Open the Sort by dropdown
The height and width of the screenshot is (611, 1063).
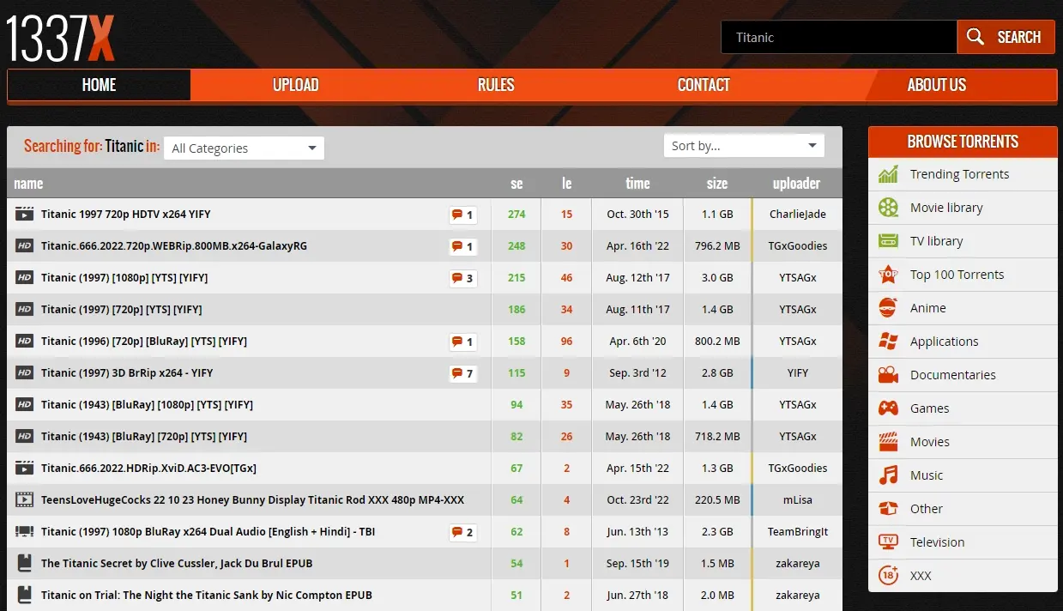[744, 146]
